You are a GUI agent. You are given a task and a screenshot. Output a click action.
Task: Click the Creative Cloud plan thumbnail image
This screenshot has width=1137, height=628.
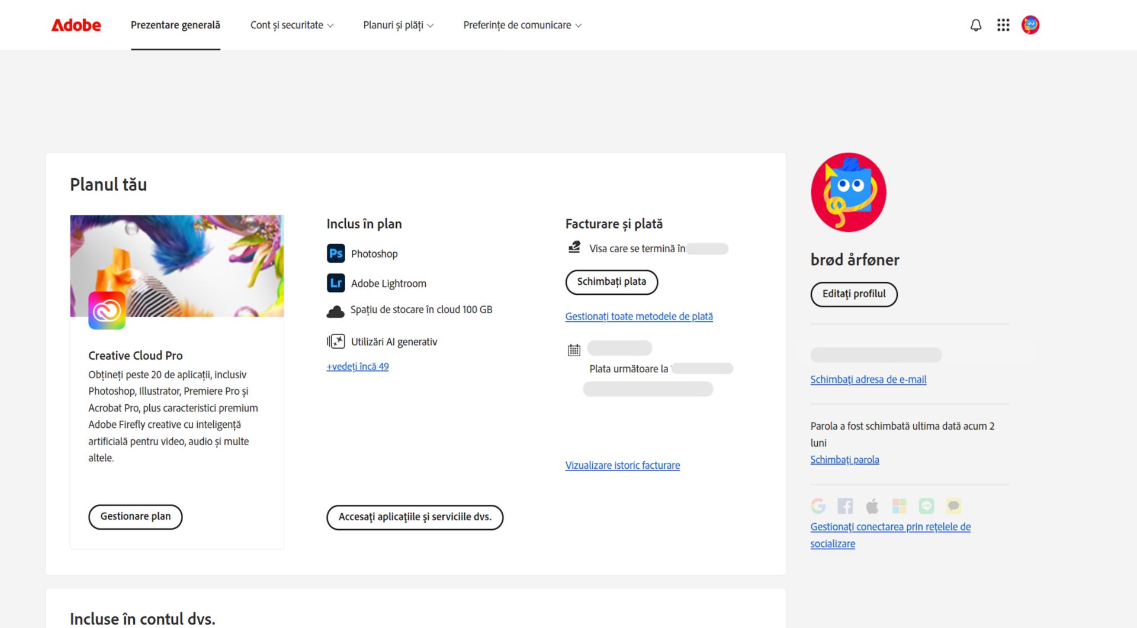176,265
